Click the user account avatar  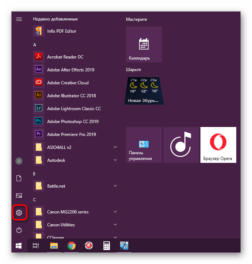(x=19, y=161)
